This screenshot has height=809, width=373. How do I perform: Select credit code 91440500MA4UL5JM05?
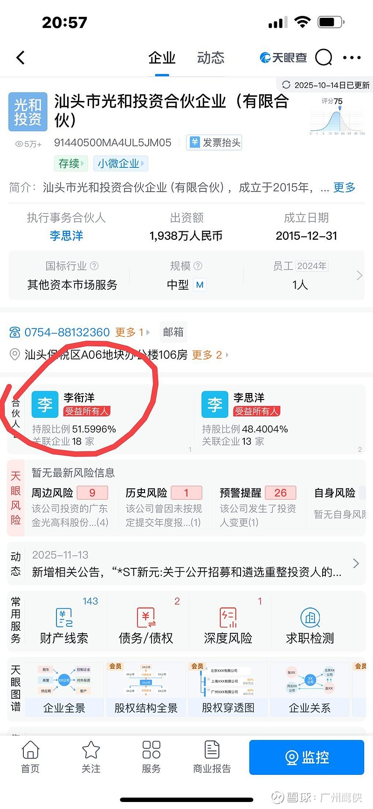coord(113,143)
